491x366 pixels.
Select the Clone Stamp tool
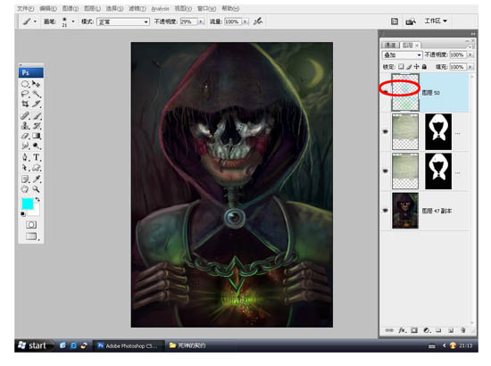tap(25, 126)
